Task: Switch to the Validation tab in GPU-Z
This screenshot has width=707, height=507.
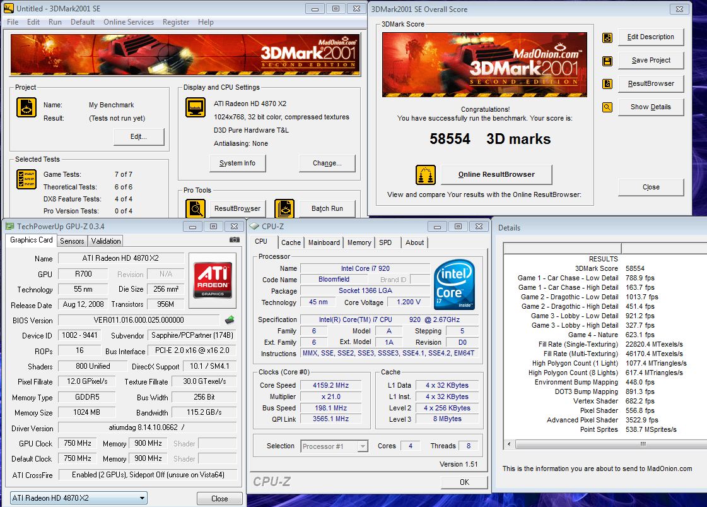Action: point(106,241)
